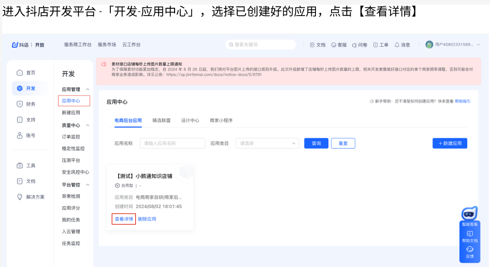Image resolution: width=490 pixels, height=267 pixels.
Task: Open 安全风控中心 in the submenu
Action: coord(75,172)
